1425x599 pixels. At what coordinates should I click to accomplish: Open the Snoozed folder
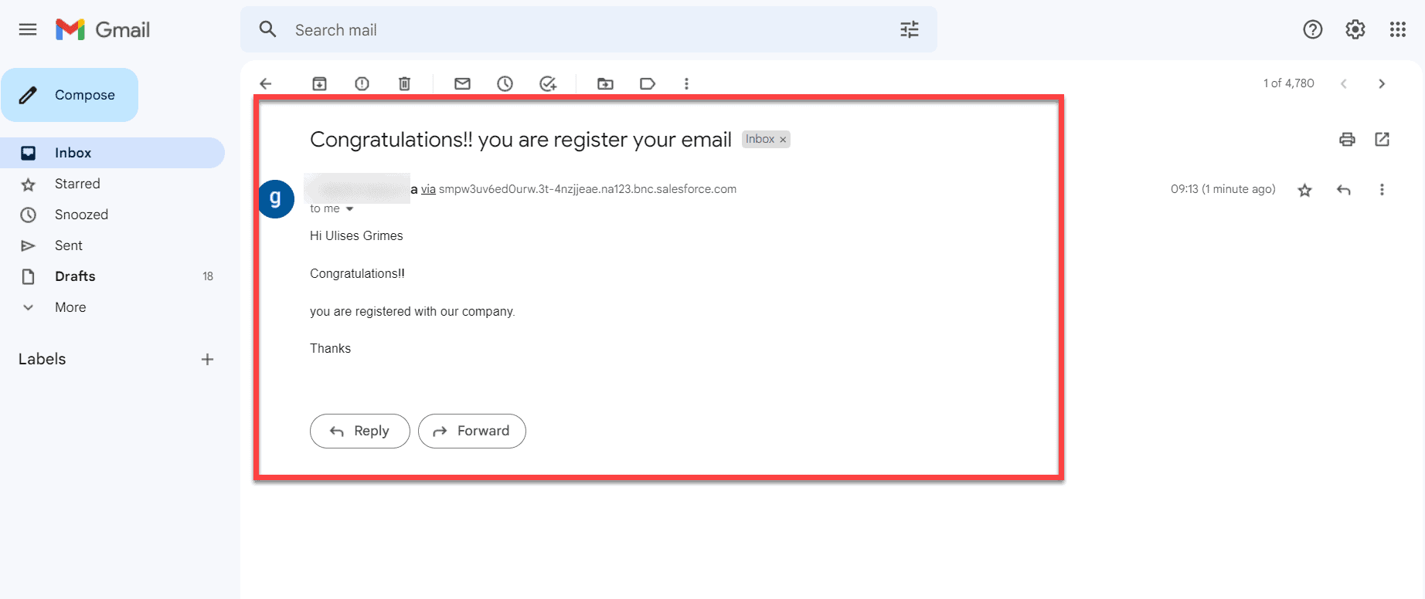pos(112,215)
